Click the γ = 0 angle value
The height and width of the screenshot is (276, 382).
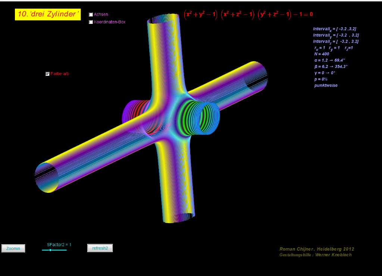[325, 73]
